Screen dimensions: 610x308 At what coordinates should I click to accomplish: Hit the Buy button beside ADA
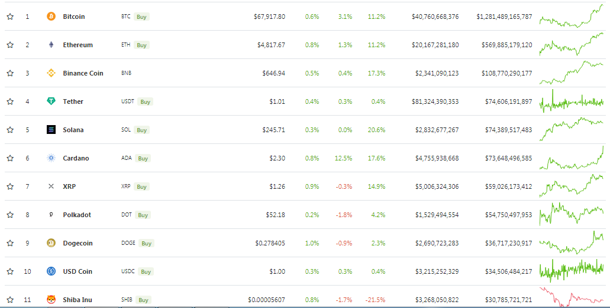(x=142, y=158)
